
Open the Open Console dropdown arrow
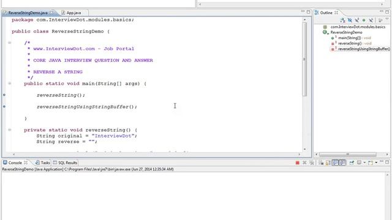coord(376,163)
